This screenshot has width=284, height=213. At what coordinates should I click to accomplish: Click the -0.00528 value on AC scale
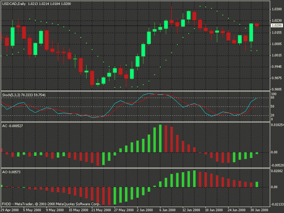point(277,165)
